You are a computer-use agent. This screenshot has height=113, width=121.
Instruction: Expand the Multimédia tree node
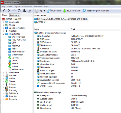(x=4, y=73)
